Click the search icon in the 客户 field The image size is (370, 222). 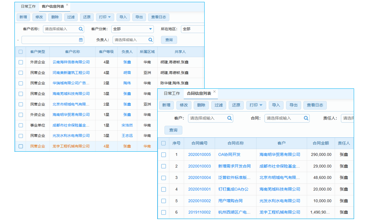230,118
